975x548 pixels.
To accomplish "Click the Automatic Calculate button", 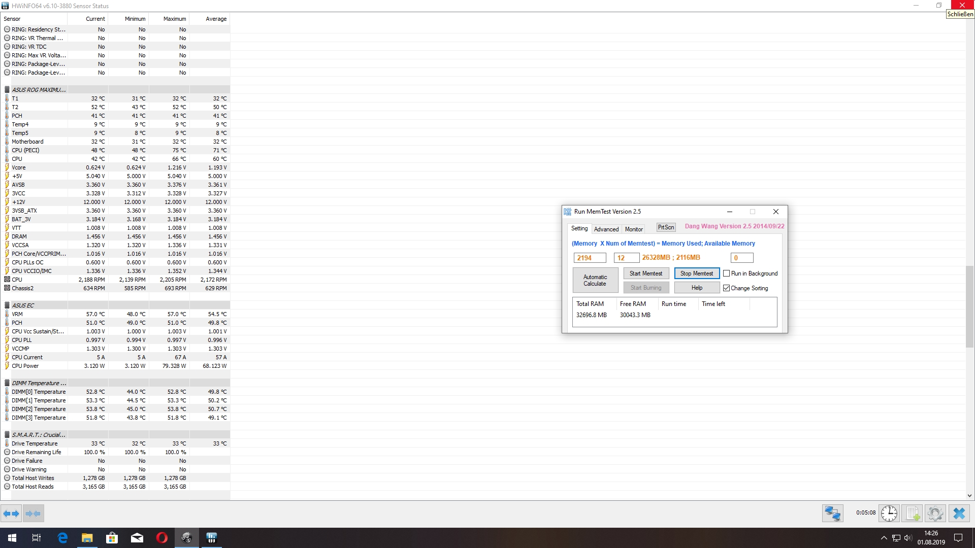I will [x=595, y=280].
